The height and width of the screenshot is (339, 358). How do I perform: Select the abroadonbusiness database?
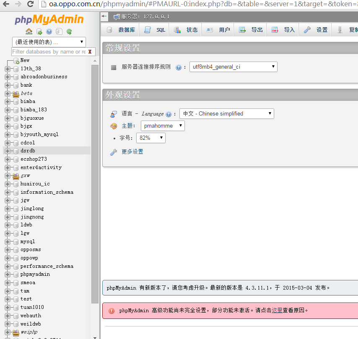point(44,77)
